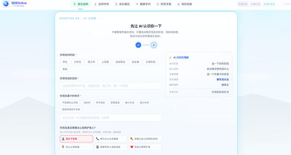The width and height of the screenshot is (291, 155).
Task: Open the 财务学堂 nav tab
Action: (164, 4)
